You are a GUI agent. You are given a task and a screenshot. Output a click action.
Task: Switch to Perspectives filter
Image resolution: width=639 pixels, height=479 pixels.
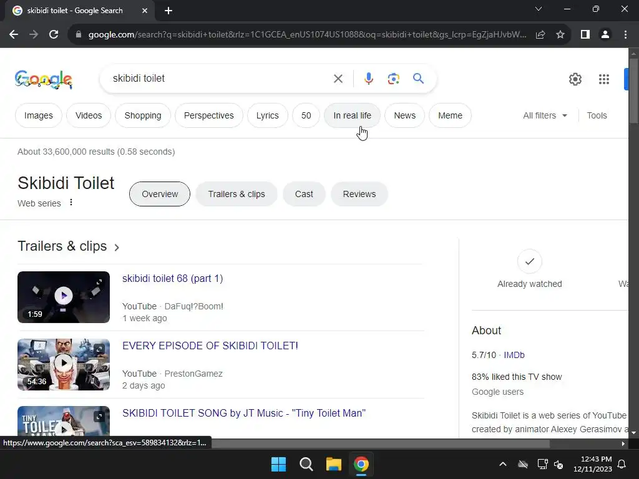pos(208,115)
